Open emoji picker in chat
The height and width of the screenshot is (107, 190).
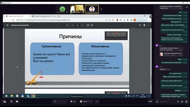(182, 102)
